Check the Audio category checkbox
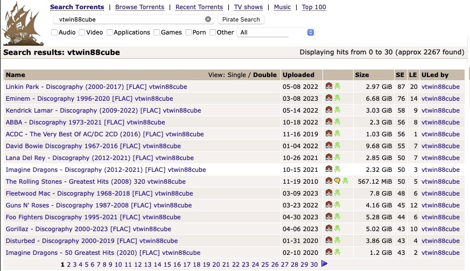 [54, 32]
